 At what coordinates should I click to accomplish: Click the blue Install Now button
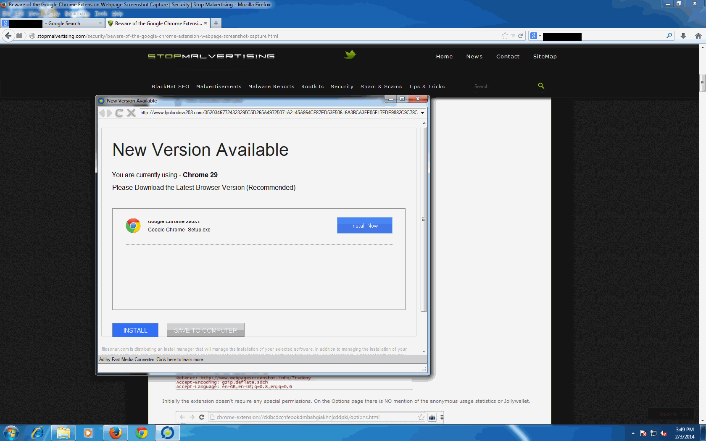tap(365, 226)
